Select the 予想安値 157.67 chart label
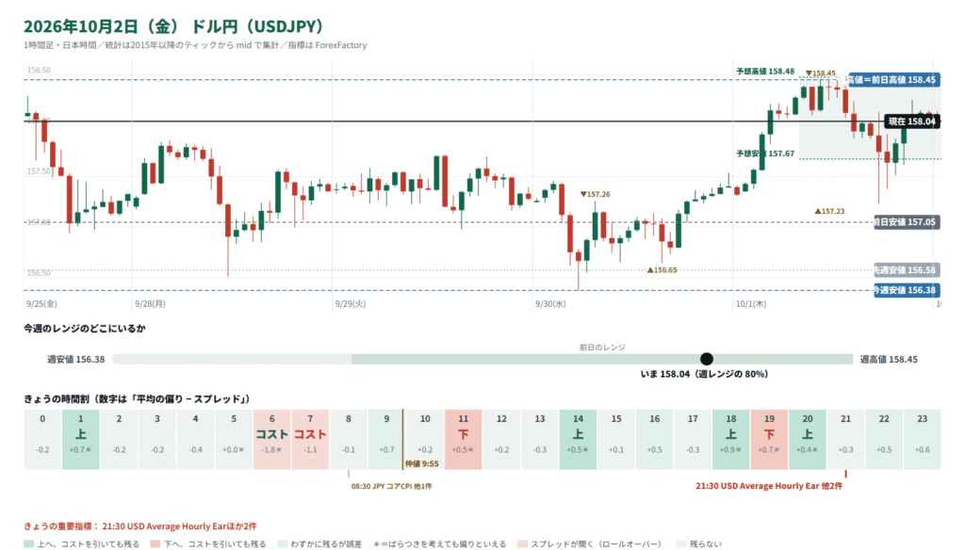Image resolution: width=965 pixels, height=550 pixels. click(x=765, y=154)
